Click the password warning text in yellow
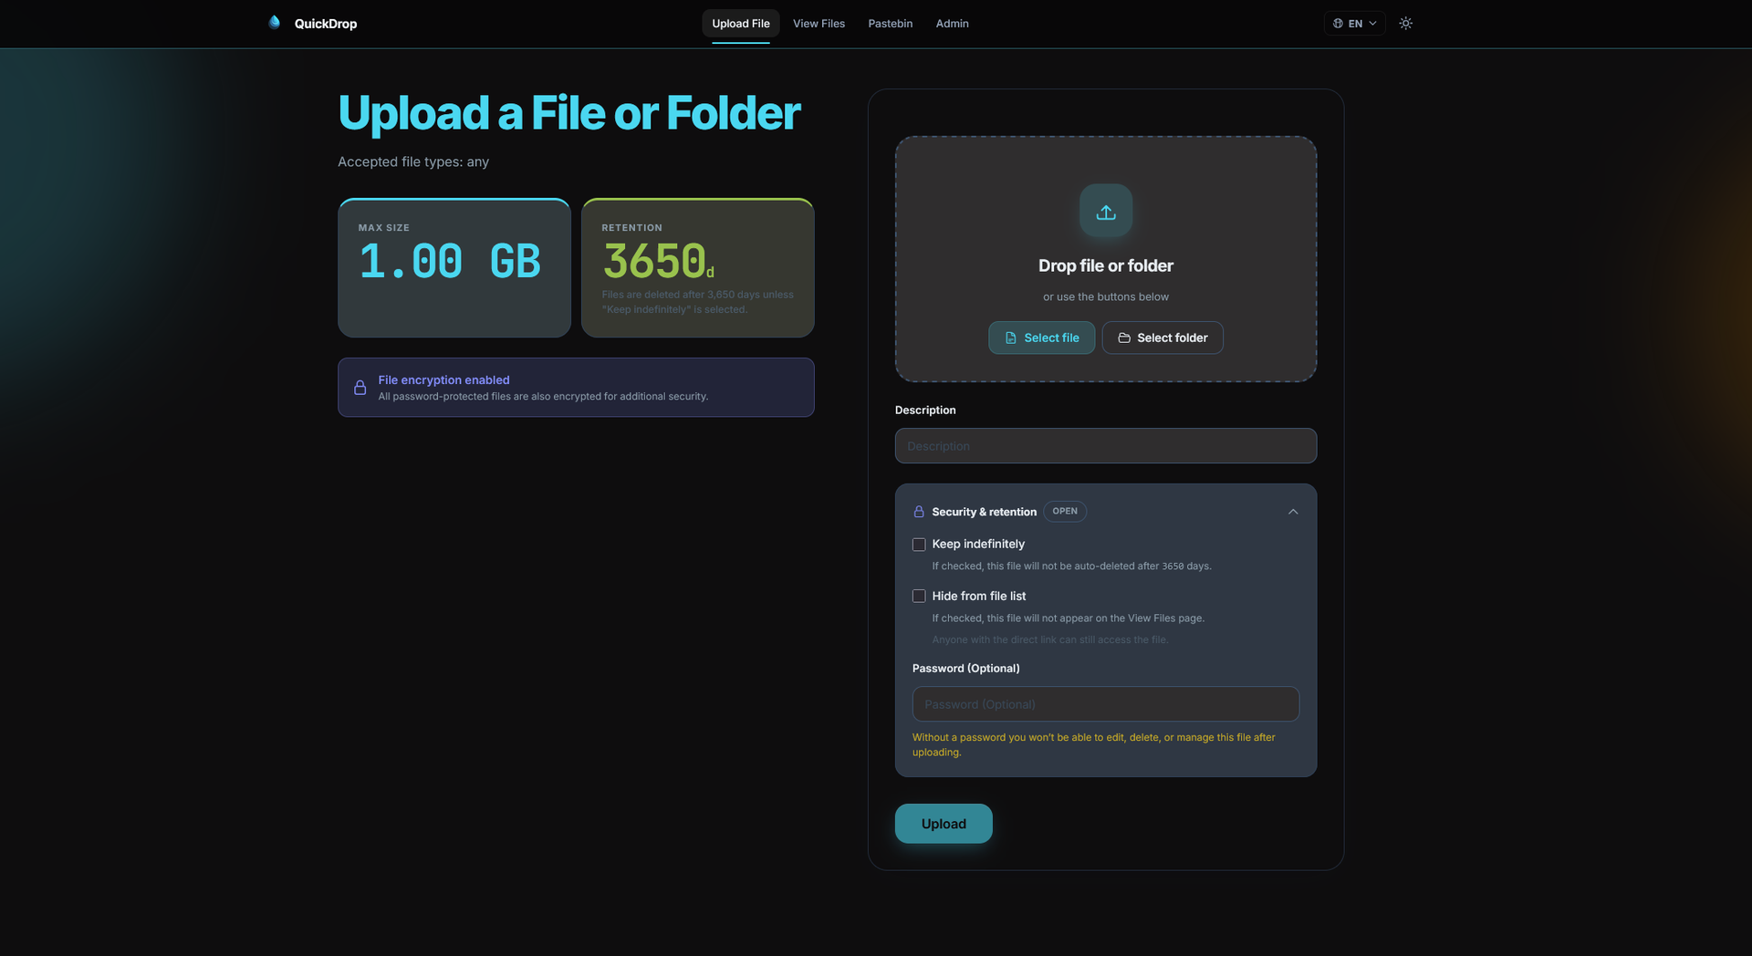The image size is (1752, 956). click(x=1094, y=744)
